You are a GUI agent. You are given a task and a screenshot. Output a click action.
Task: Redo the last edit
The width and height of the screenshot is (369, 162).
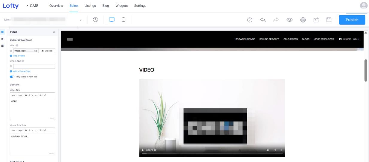276,20
